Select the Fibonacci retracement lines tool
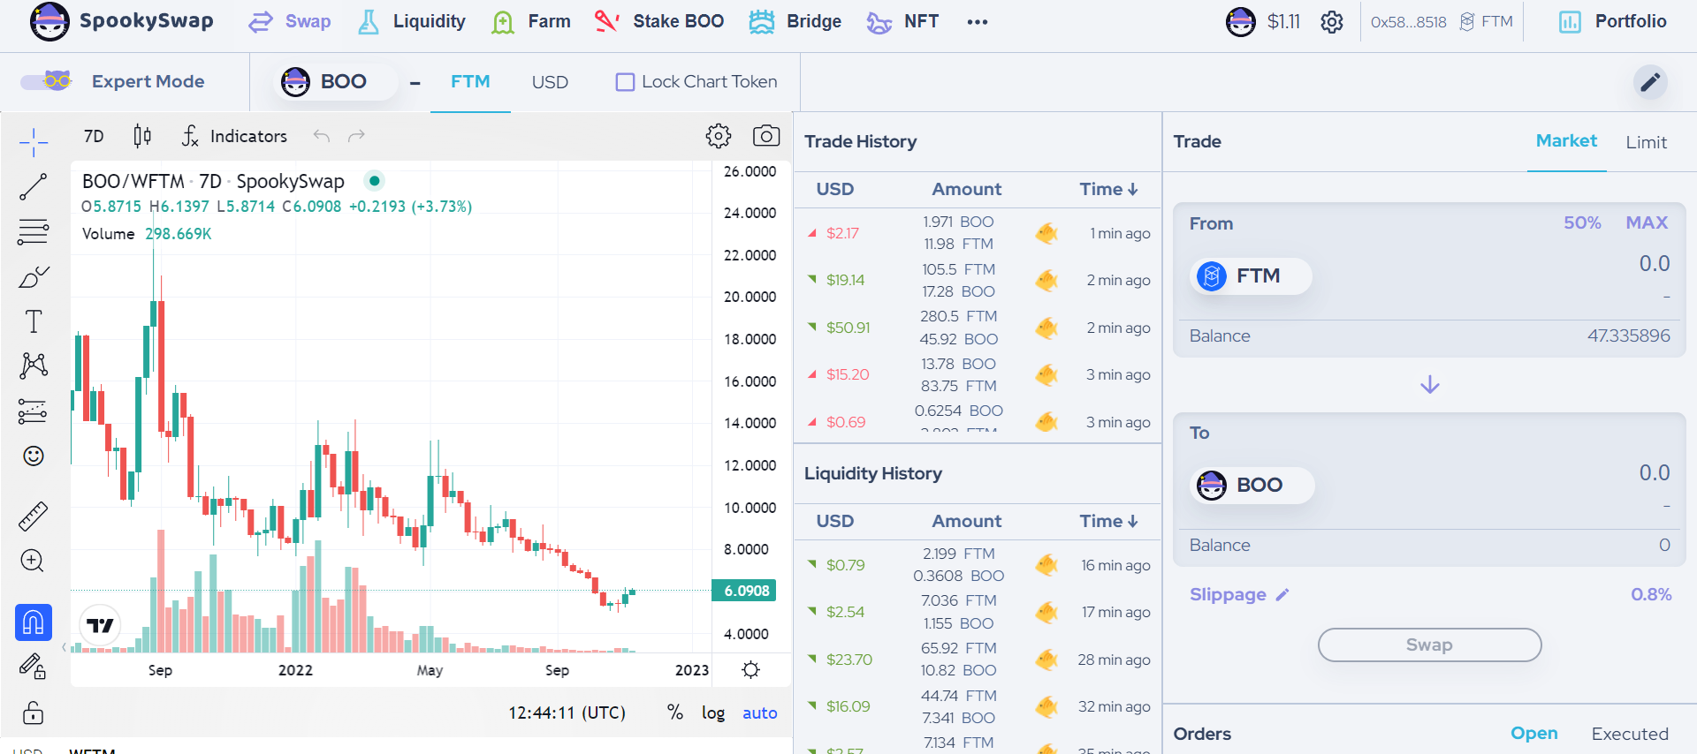Image resolution: width=1697 pixels, height=754 pixels. pos(34,231)
